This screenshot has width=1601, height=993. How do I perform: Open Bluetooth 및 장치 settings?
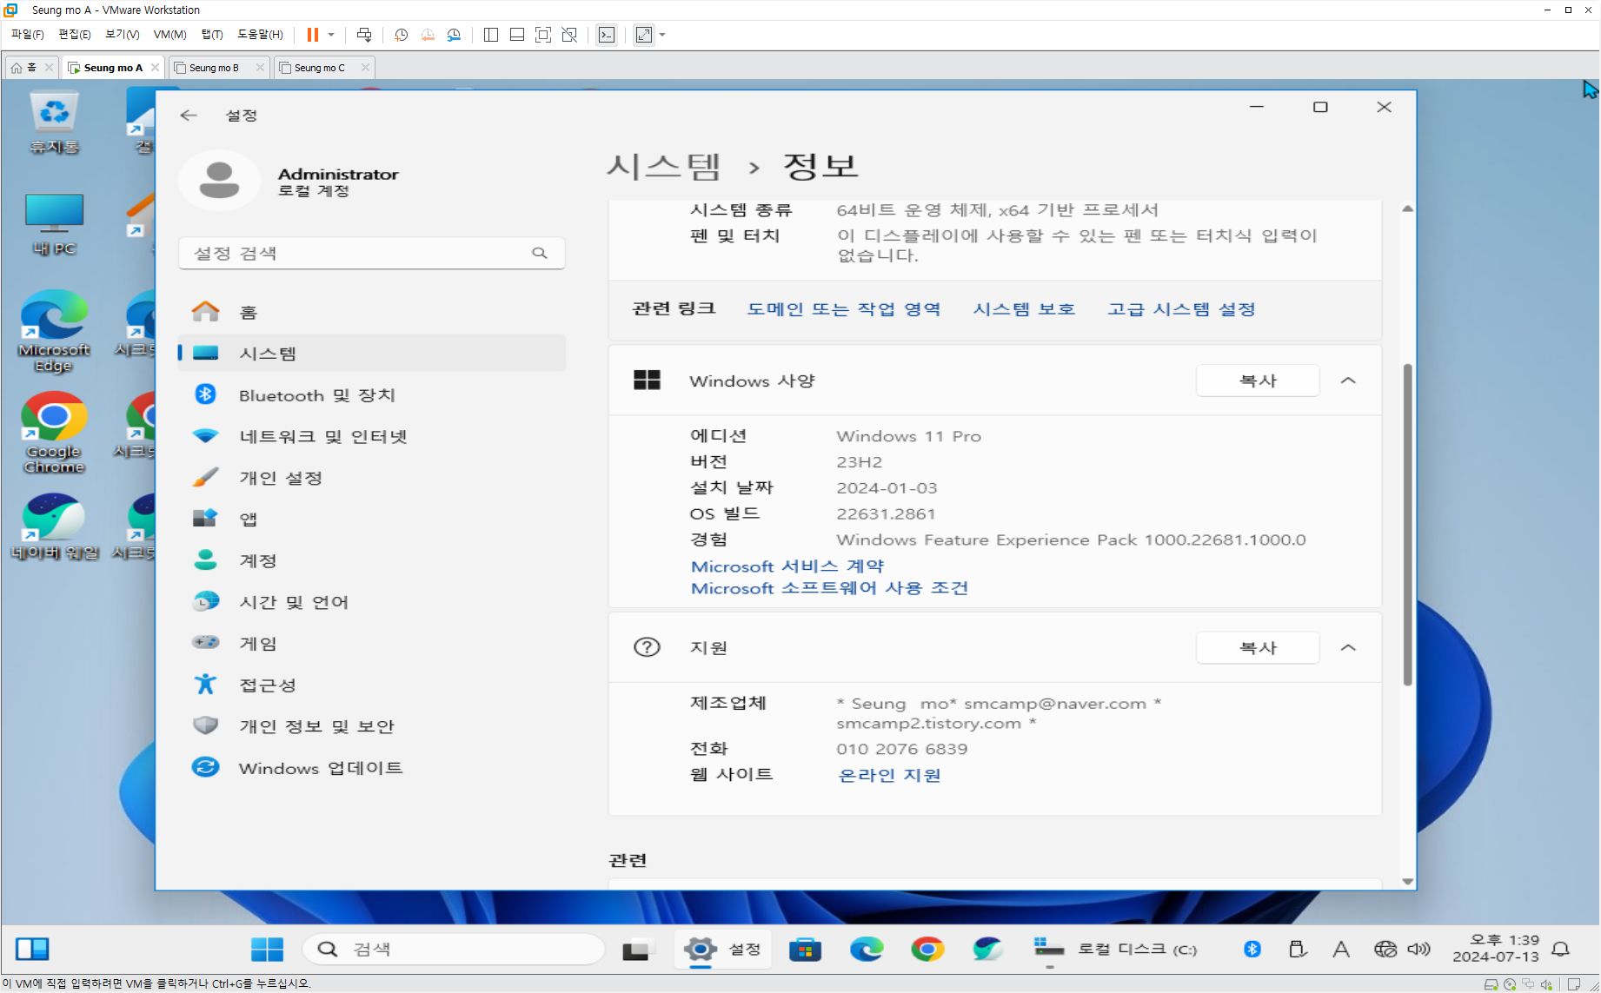tap(372, 395)
